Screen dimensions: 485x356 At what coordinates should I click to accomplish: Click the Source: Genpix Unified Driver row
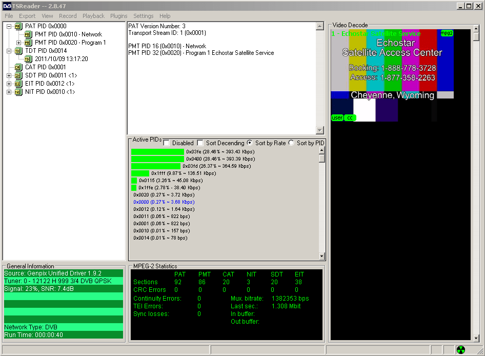(64, 273)
